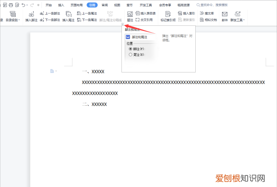The height and width of the screenshot is (187, 277).
Task: Go to 上一条脚注
Action: [x=50, y=13]
